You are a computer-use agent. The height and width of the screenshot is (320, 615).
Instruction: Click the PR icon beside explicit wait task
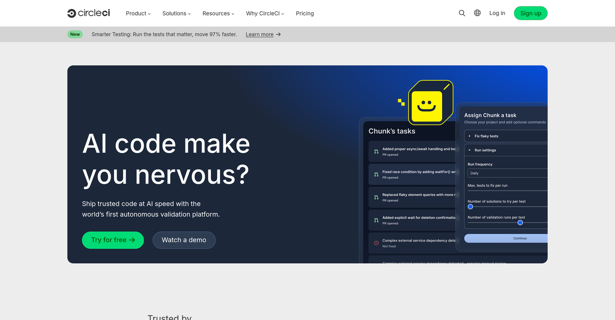coord(376,220)
